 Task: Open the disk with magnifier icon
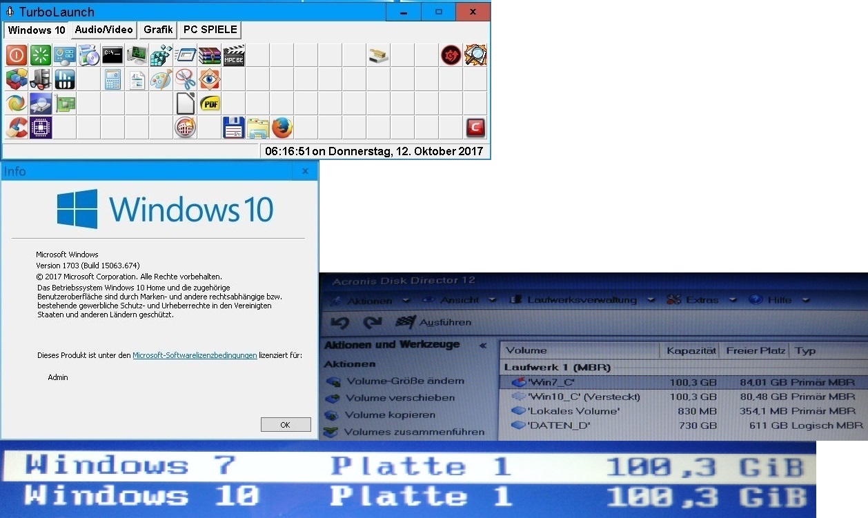tap(41, 103)
